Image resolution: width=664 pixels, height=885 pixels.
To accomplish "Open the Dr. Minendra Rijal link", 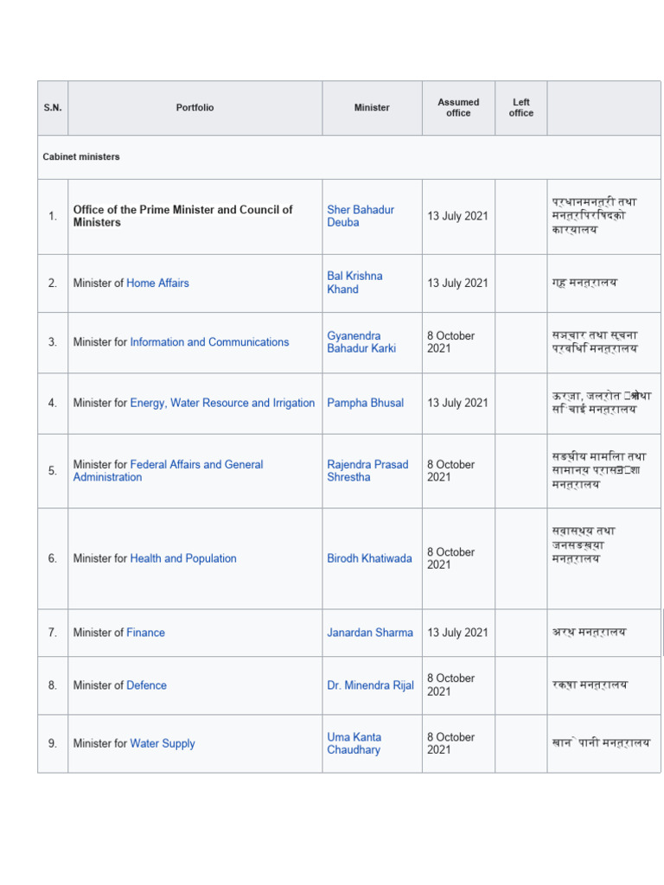I will tap(370, 685).
